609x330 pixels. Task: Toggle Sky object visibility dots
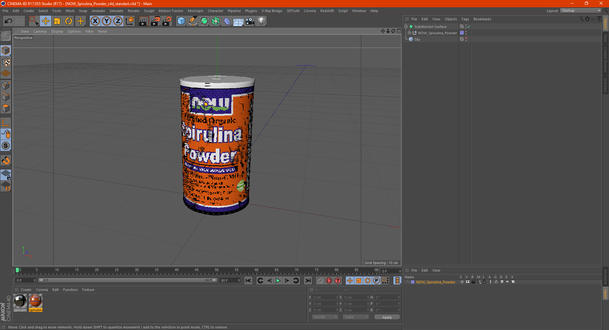click(x=466, y=39)
